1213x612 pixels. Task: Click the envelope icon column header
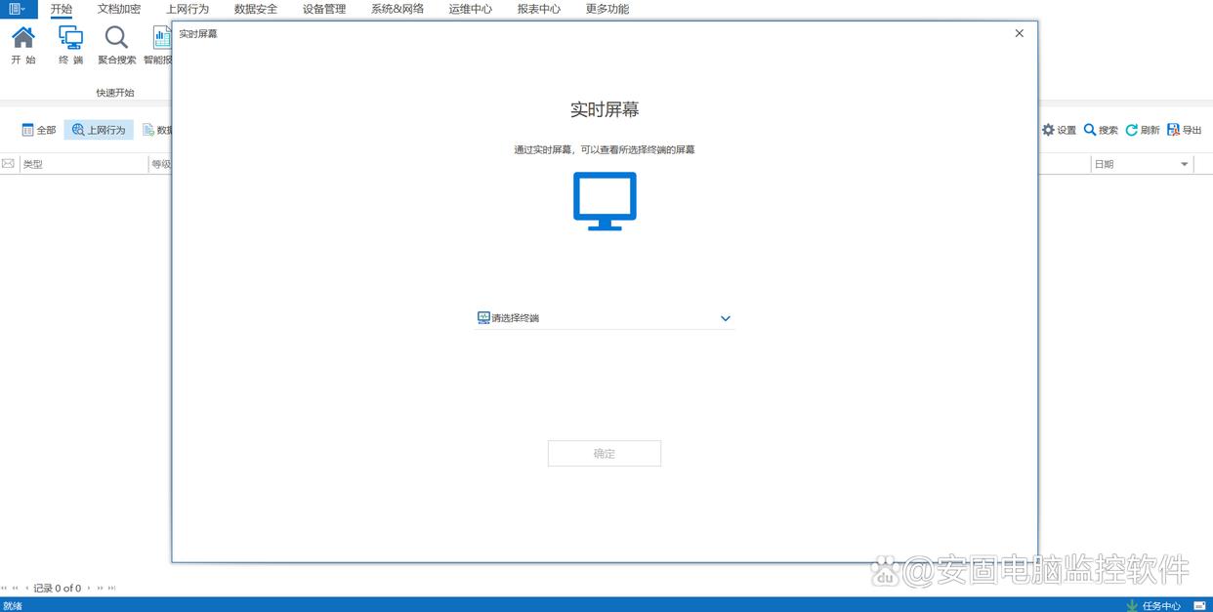click(8, 164)
